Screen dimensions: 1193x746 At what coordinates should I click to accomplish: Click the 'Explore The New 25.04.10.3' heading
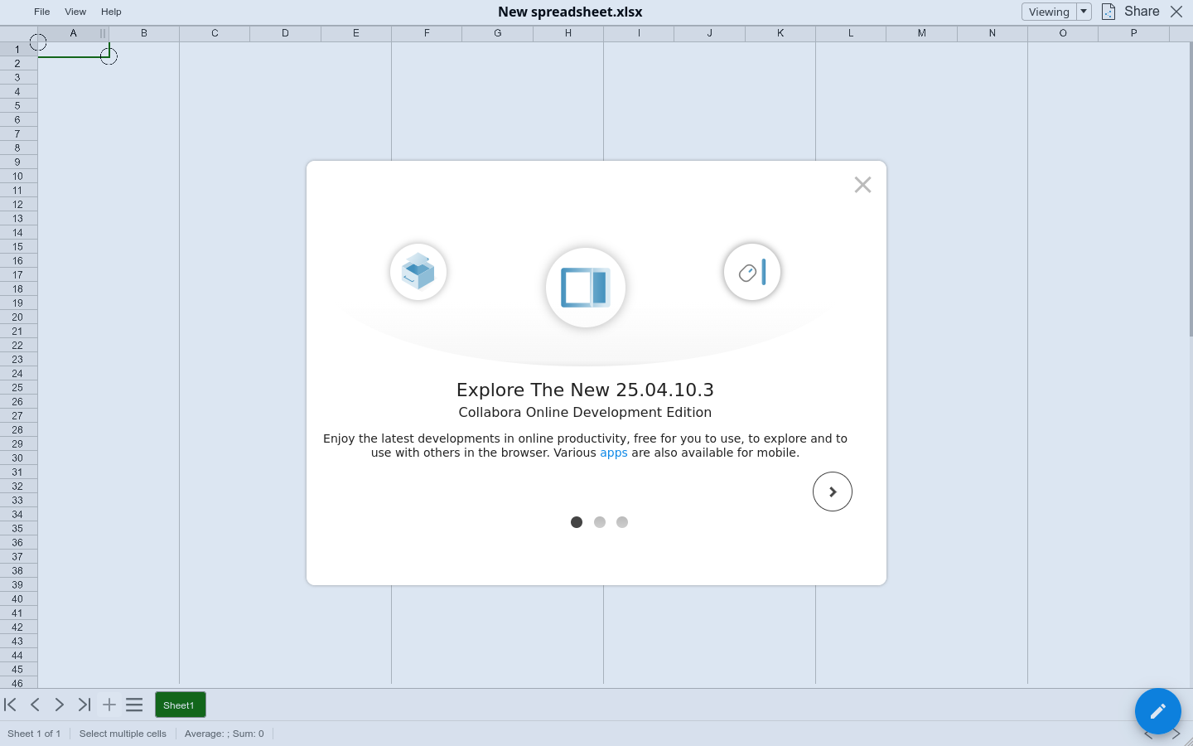(x=585, y=390)
